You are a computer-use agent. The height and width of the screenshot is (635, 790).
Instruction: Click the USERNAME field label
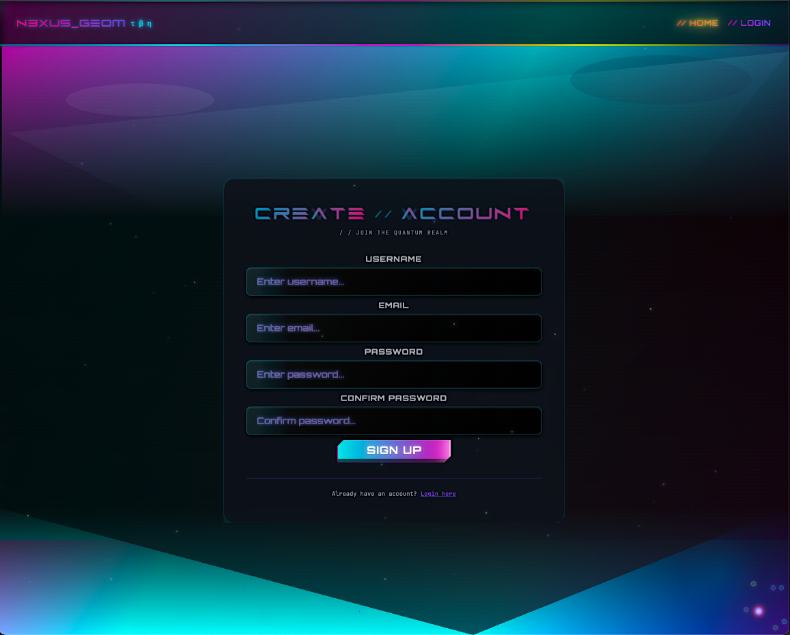(393, 259)
